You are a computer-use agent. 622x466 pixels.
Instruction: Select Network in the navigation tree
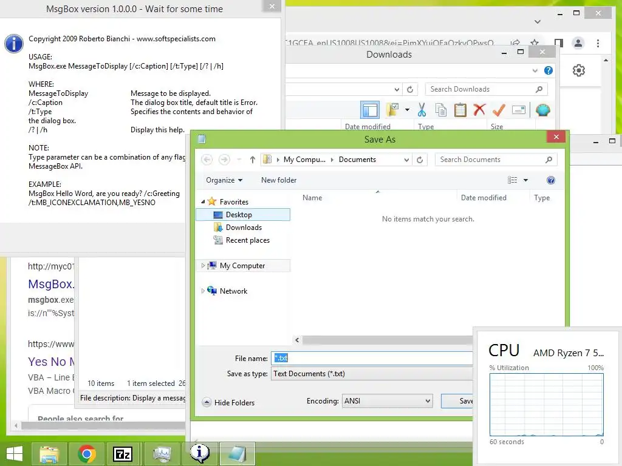pyautogui.click(x=233, y=291)
